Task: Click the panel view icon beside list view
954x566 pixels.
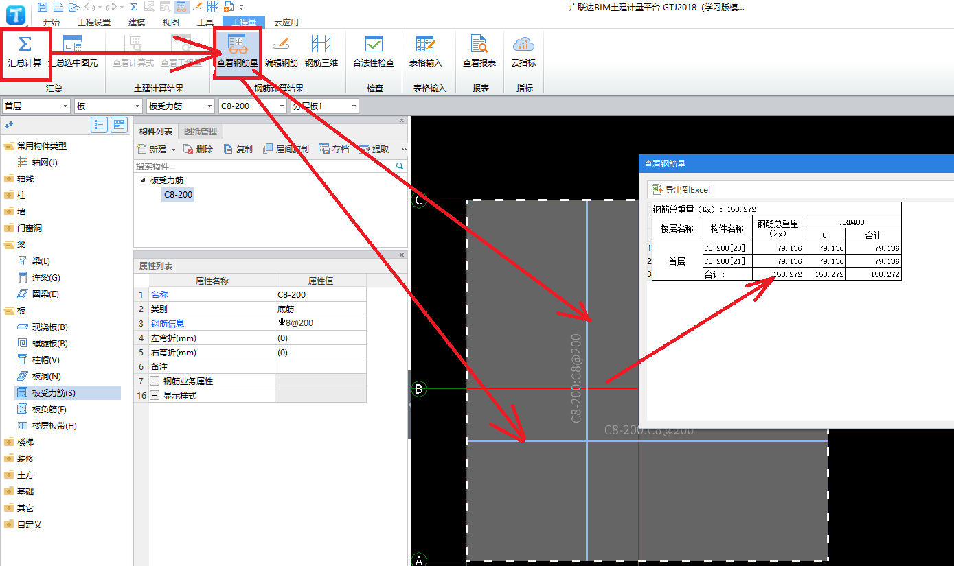Action: click(120, 125)
